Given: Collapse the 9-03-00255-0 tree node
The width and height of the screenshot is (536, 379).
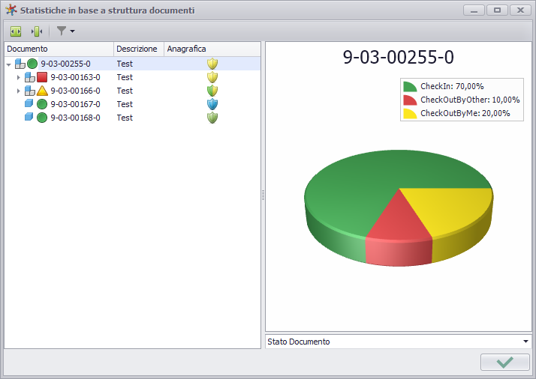Looking at the screenshot, I should (9, 64).
